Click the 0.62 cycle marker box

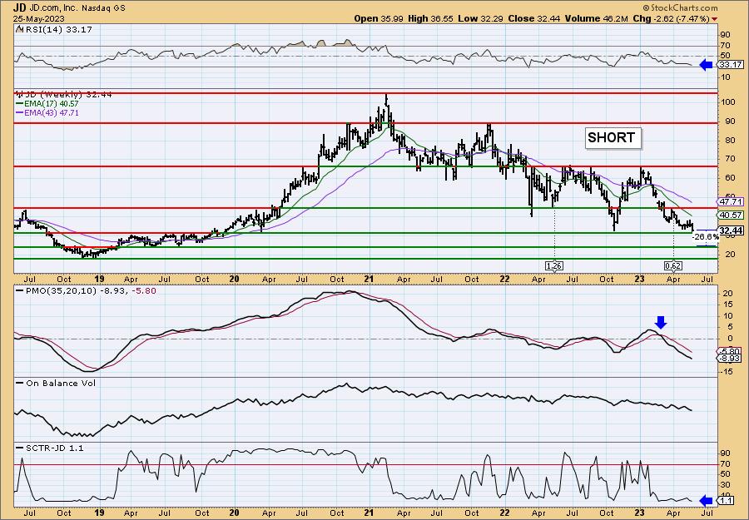point(673,265)
